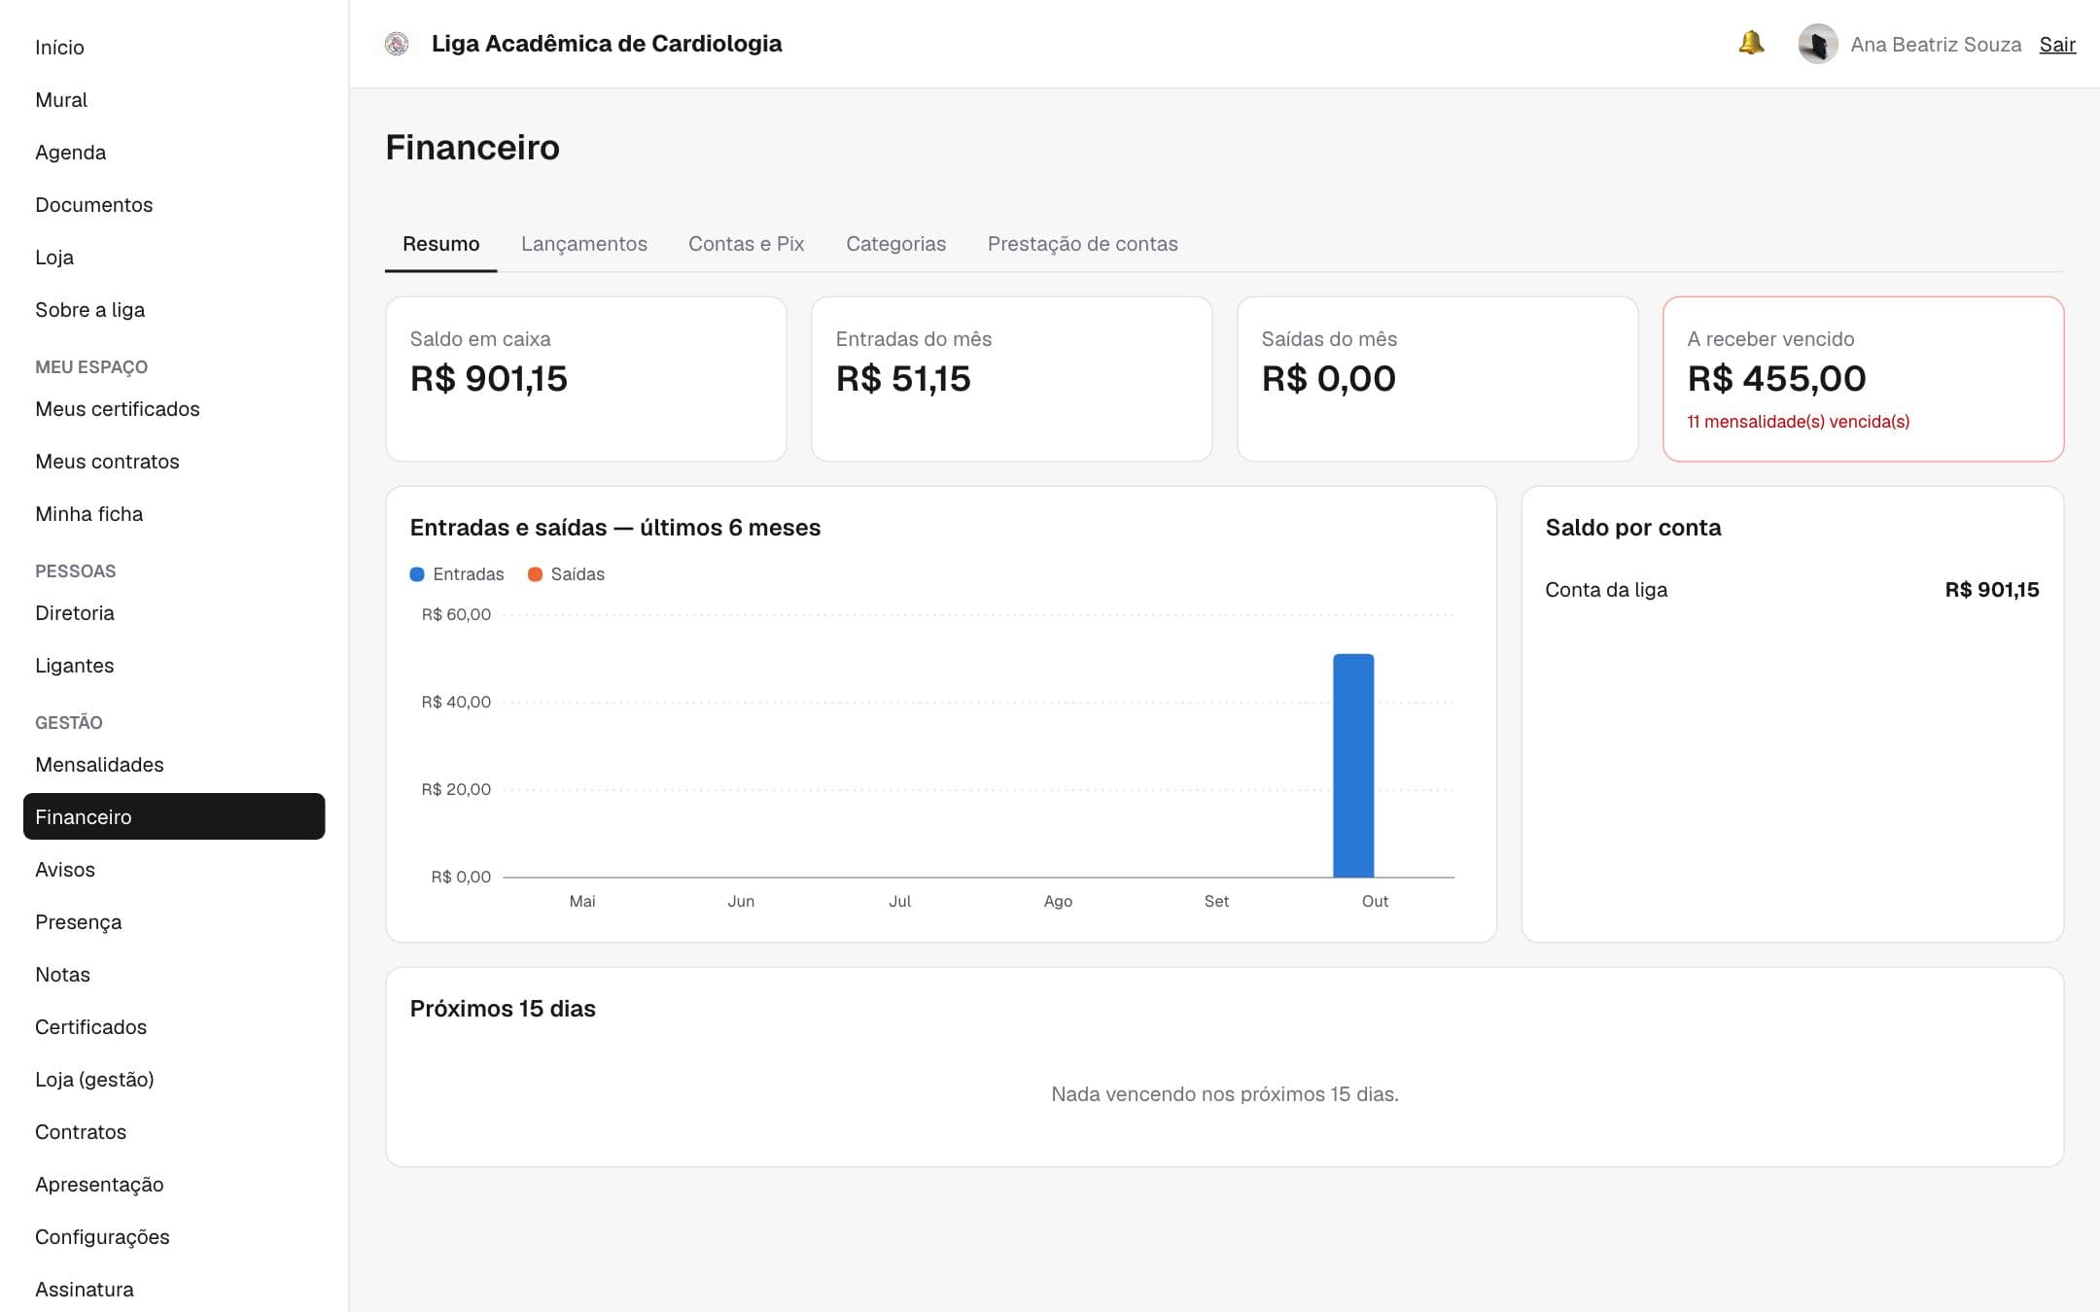Image resolution: width=2100 pixels, height=1312 pixels.
Task: Click the blue Entradas legend dot
Action: tap(417, 574)
